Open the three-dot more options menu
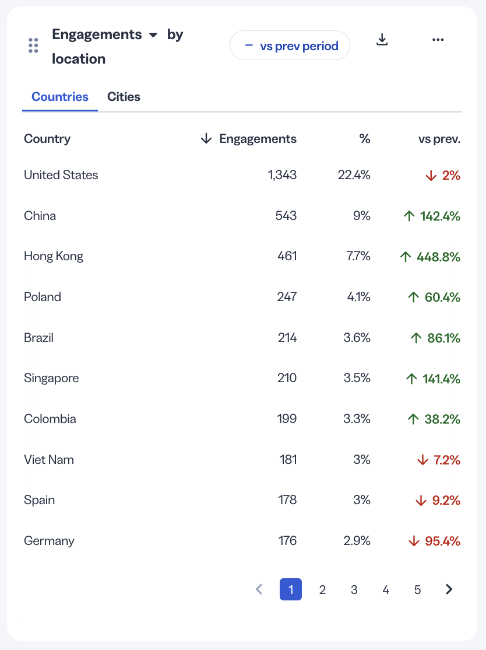486x650 pixels. tap(438, 40)
